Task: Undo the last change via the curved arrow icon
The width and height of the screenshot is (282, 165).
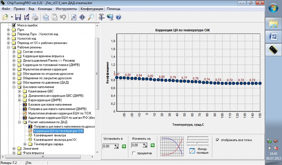Action: coord(63,17)
